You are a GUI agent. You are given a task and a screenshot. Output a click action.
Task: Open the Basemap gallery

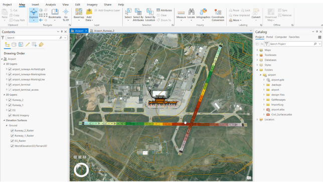[79, 15]
